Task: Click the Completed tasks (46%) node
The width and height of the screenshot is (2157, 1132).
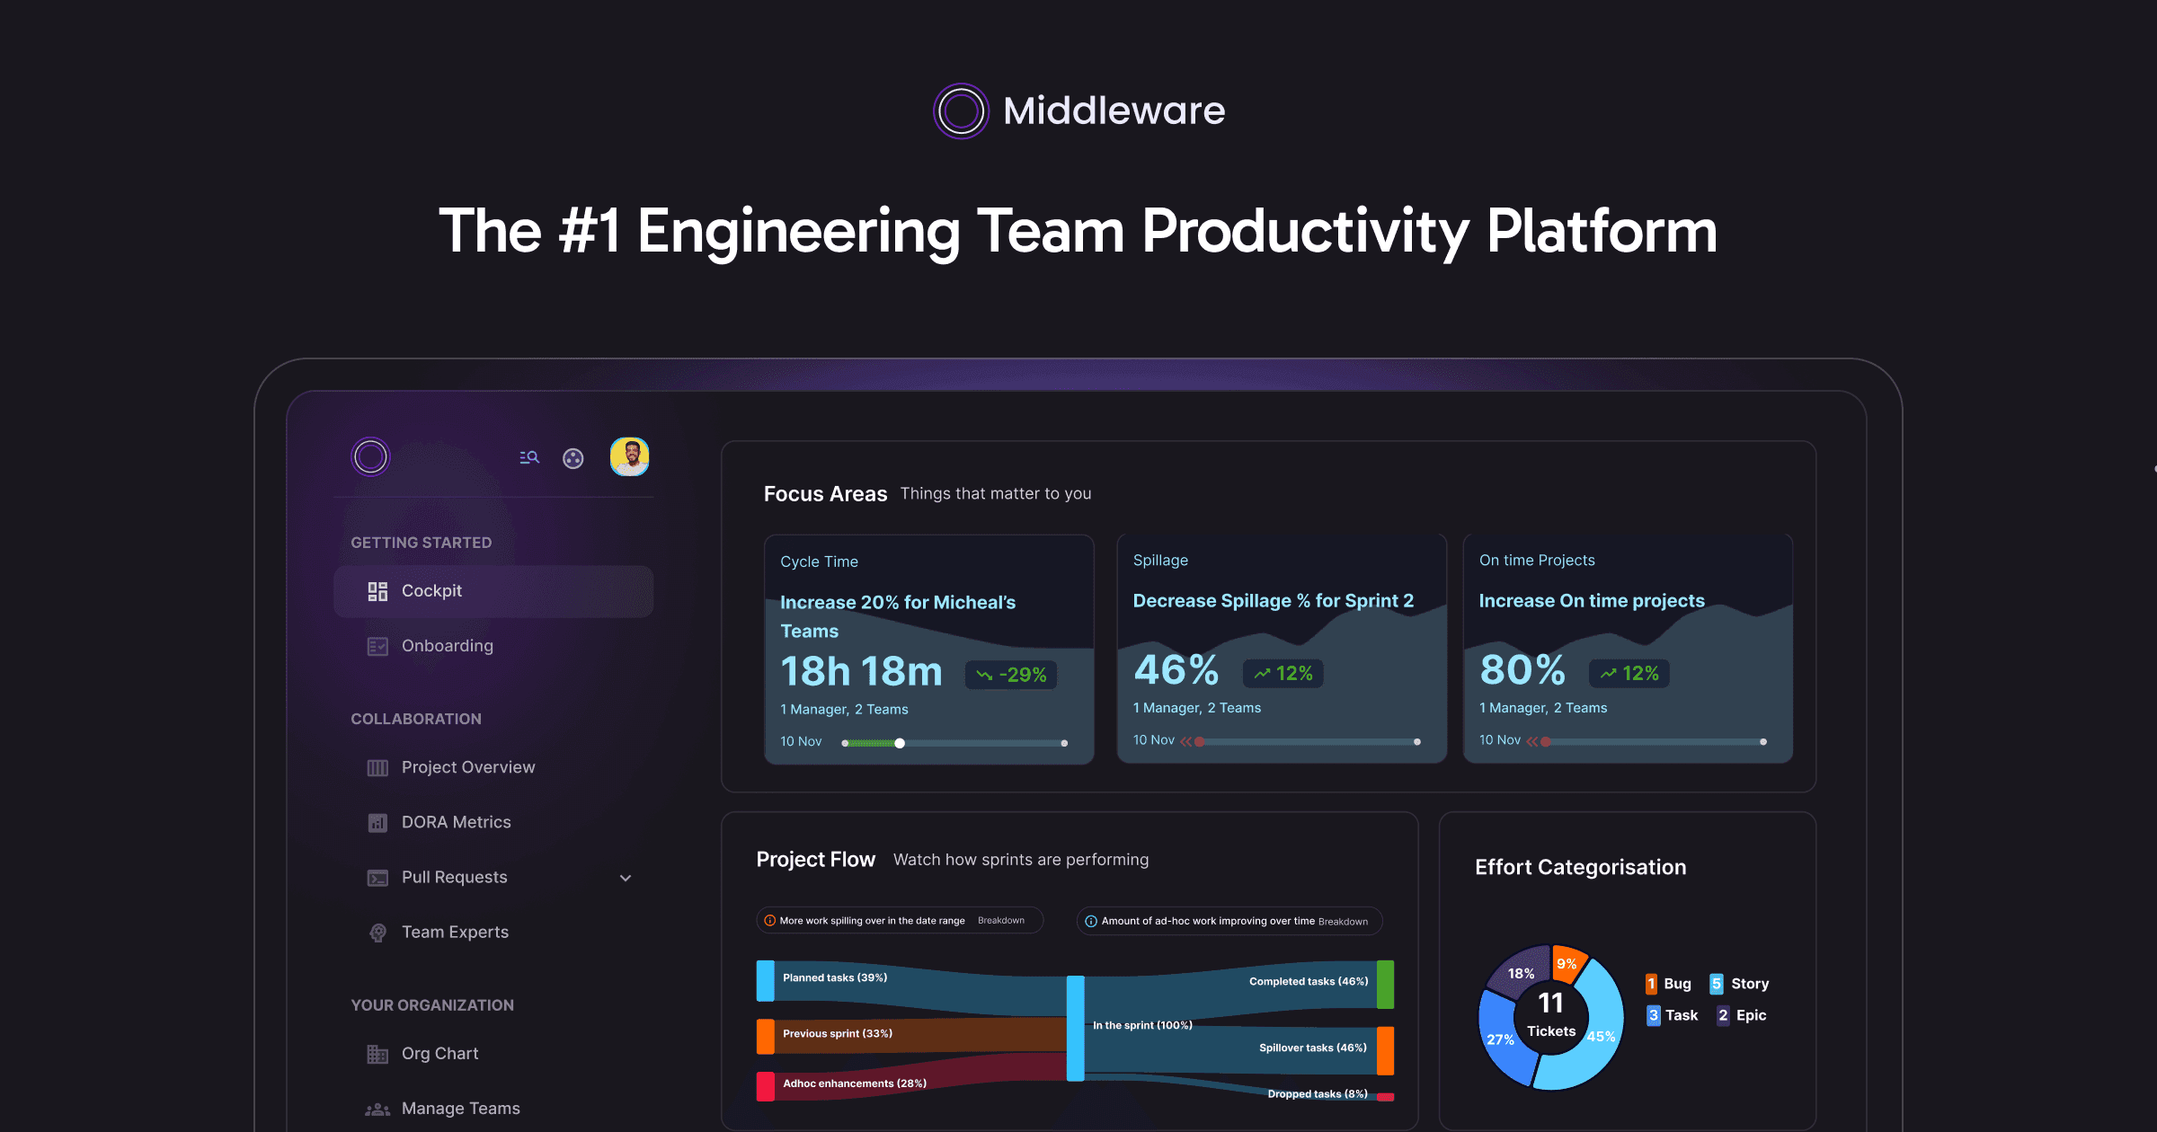Action: click(x=1385, y=985)
